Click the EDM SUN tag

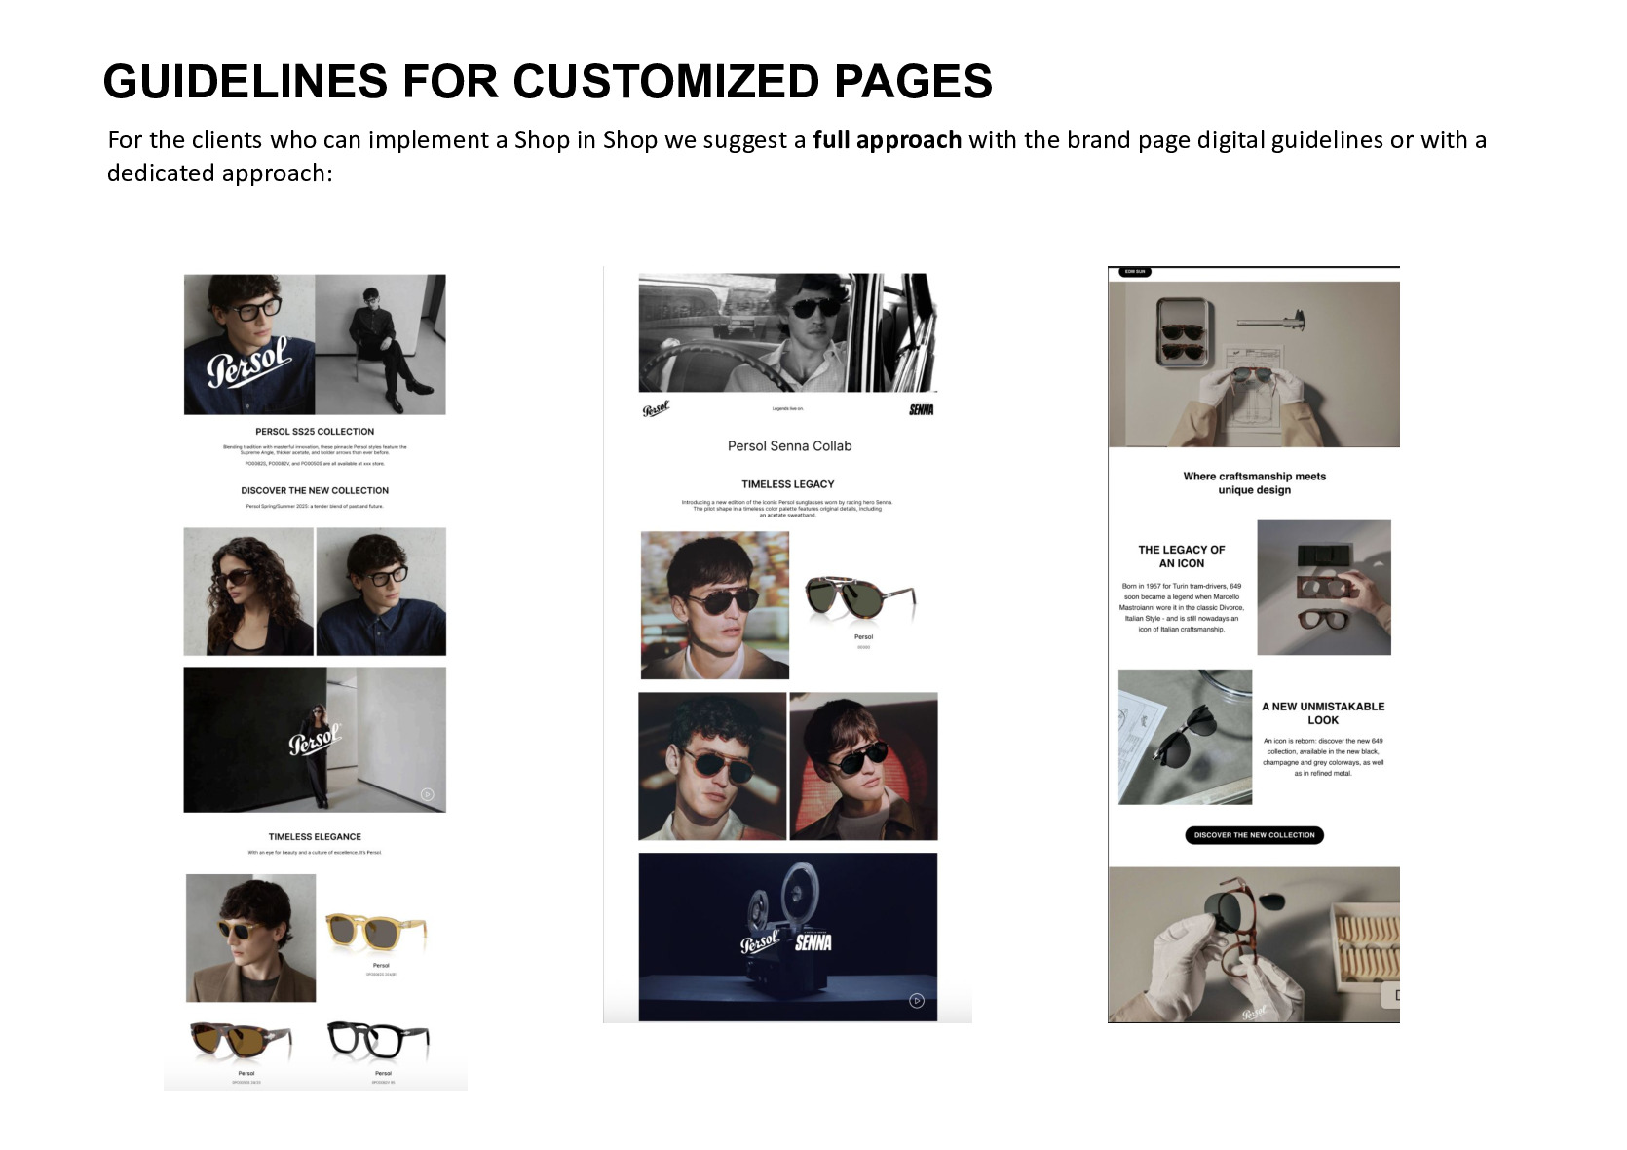coord(1135,272)
